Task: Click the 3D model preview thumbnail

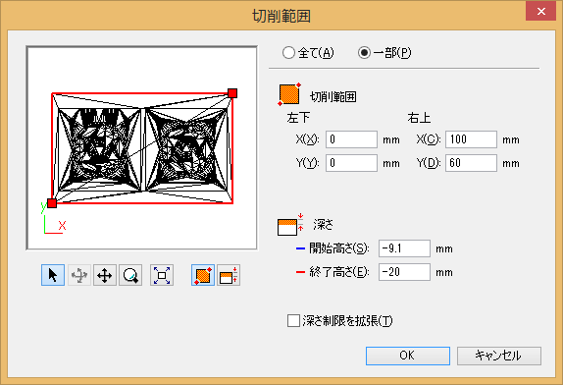Action: click(142, 147)
